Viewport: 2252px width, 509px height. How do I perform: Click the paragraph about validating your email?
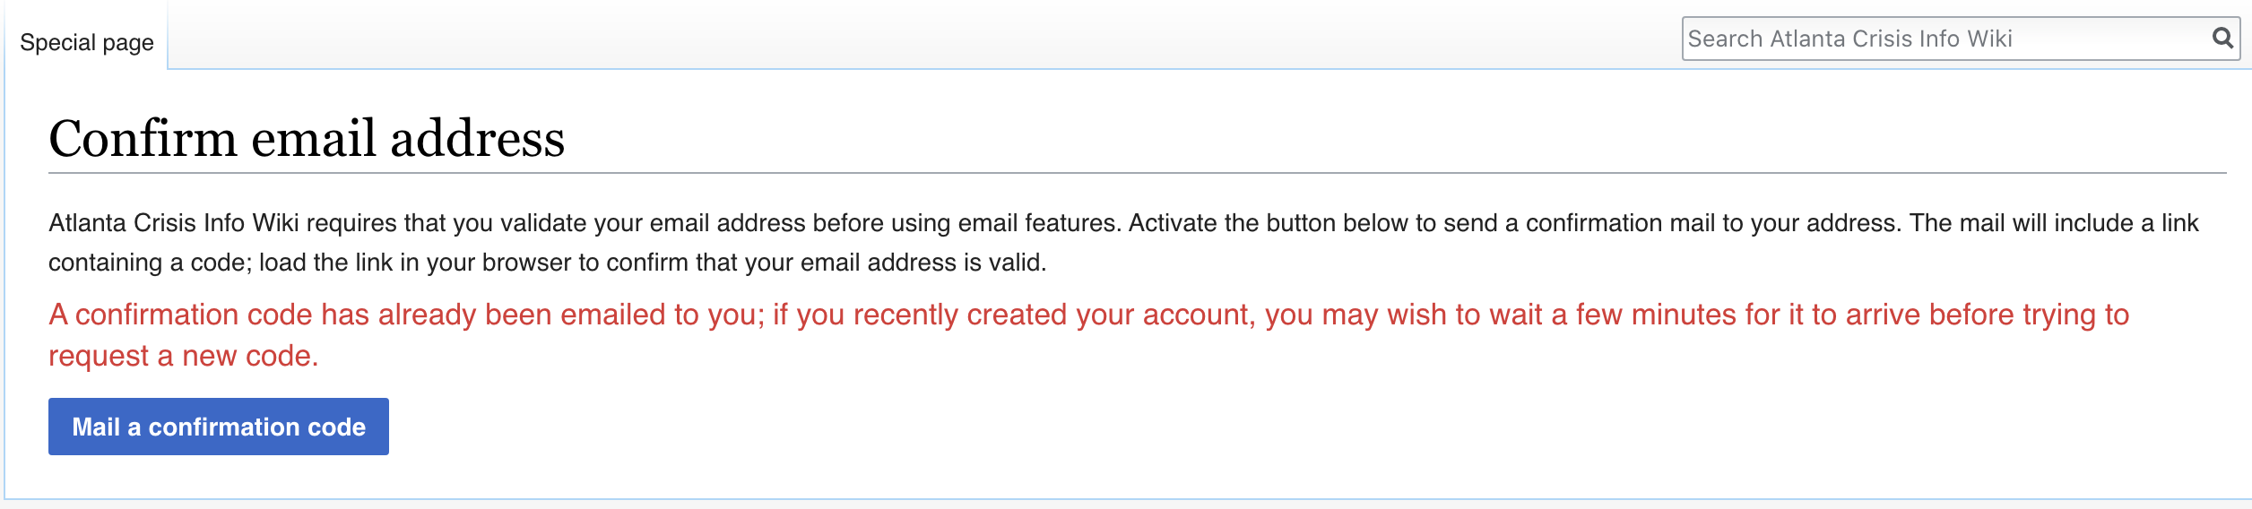pyautogui.click(x=1123, y=242)
